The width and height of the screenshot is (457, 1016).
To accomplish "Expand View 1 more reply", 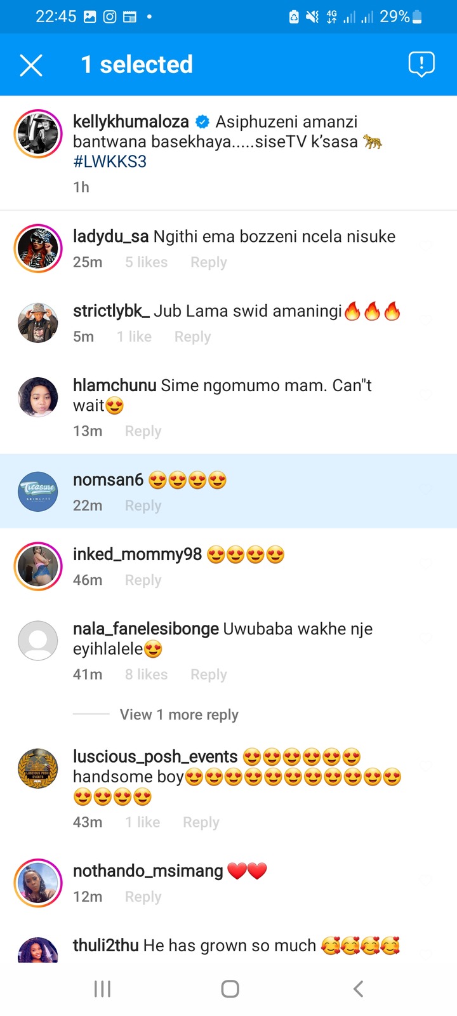I will 179,714.
